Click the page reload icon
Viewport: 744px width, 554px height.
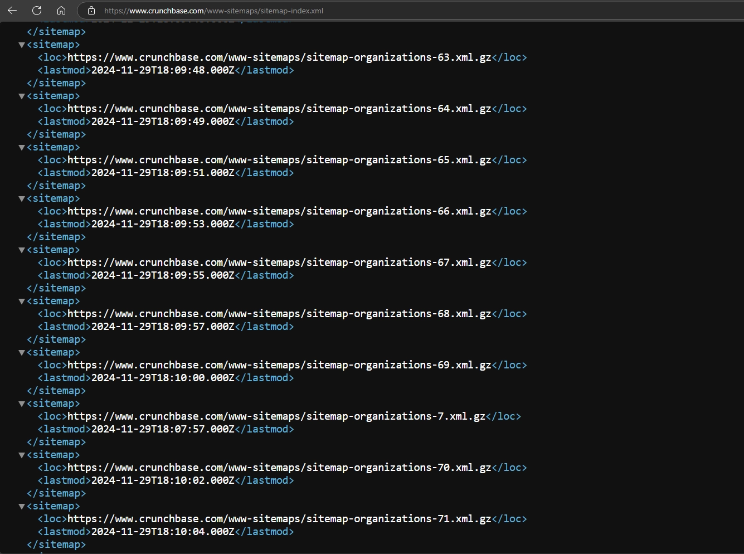pyautogui.click(x=37, y=10)
